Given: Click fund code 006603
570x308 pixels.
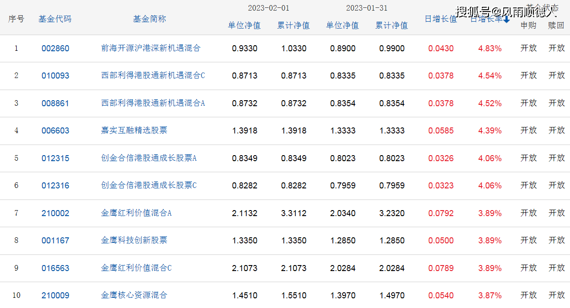Looking at the screenshot, I should pos(55,131).
